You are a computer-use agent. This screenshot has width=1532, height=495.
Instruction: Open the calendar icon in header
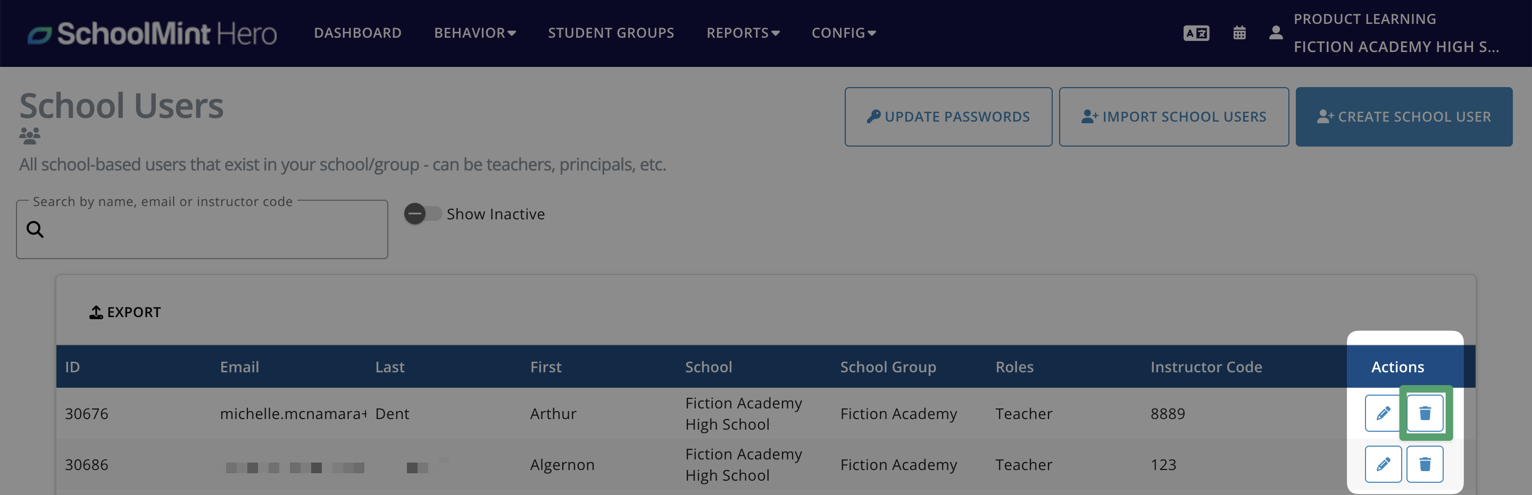1239,32
